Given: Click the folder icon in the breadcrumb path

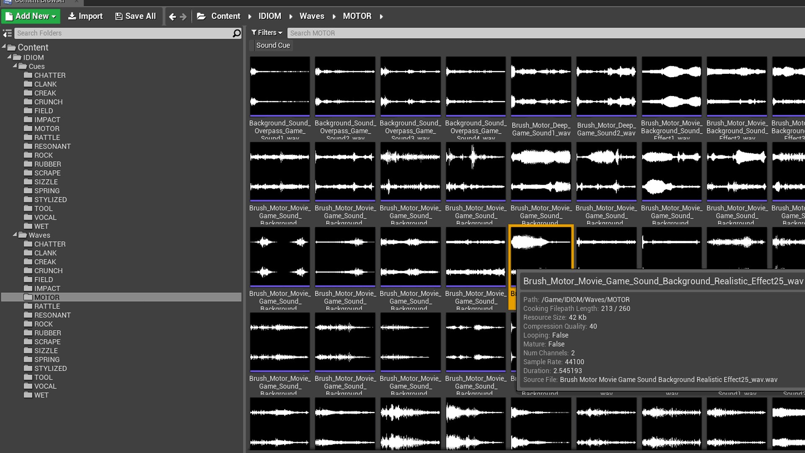Looking at the screenshot, I should 202,16.
